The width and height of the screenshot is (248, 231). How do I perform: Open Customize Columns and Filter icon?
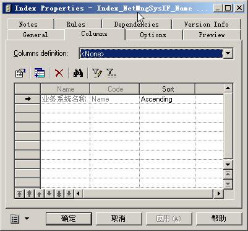click(x=97, y=73)
